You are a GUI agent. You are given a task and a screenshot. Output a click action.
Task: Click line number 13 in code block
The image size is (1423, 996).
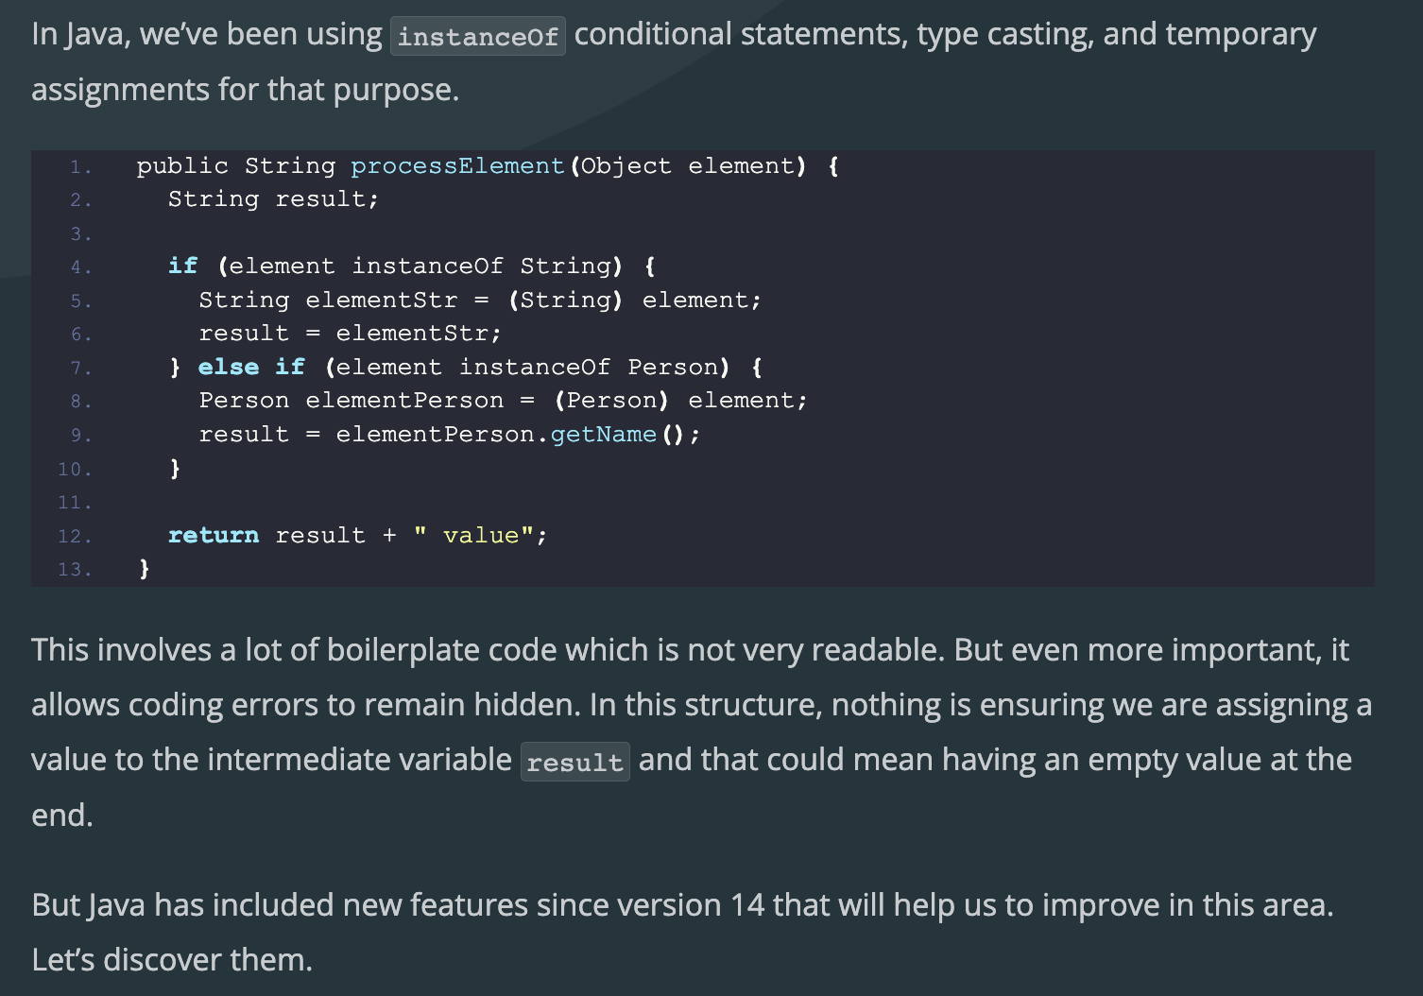75,569
